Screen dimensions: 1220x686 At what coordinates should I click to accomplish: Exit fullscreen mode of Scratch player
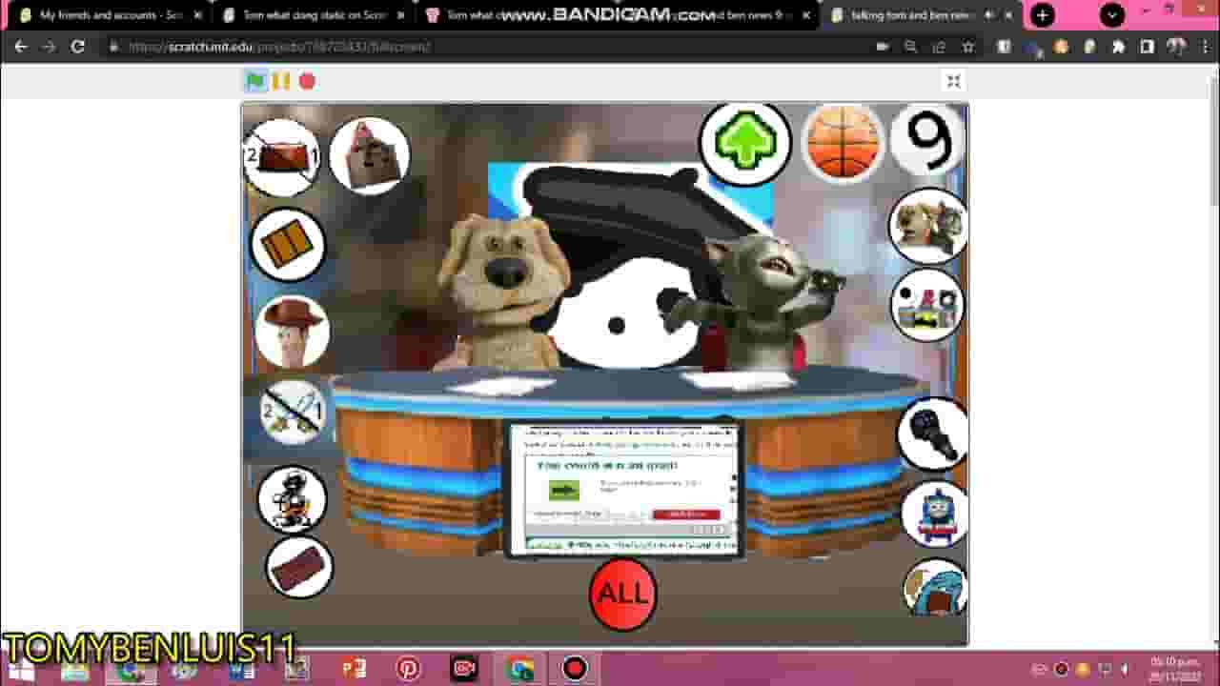(953, 81)
